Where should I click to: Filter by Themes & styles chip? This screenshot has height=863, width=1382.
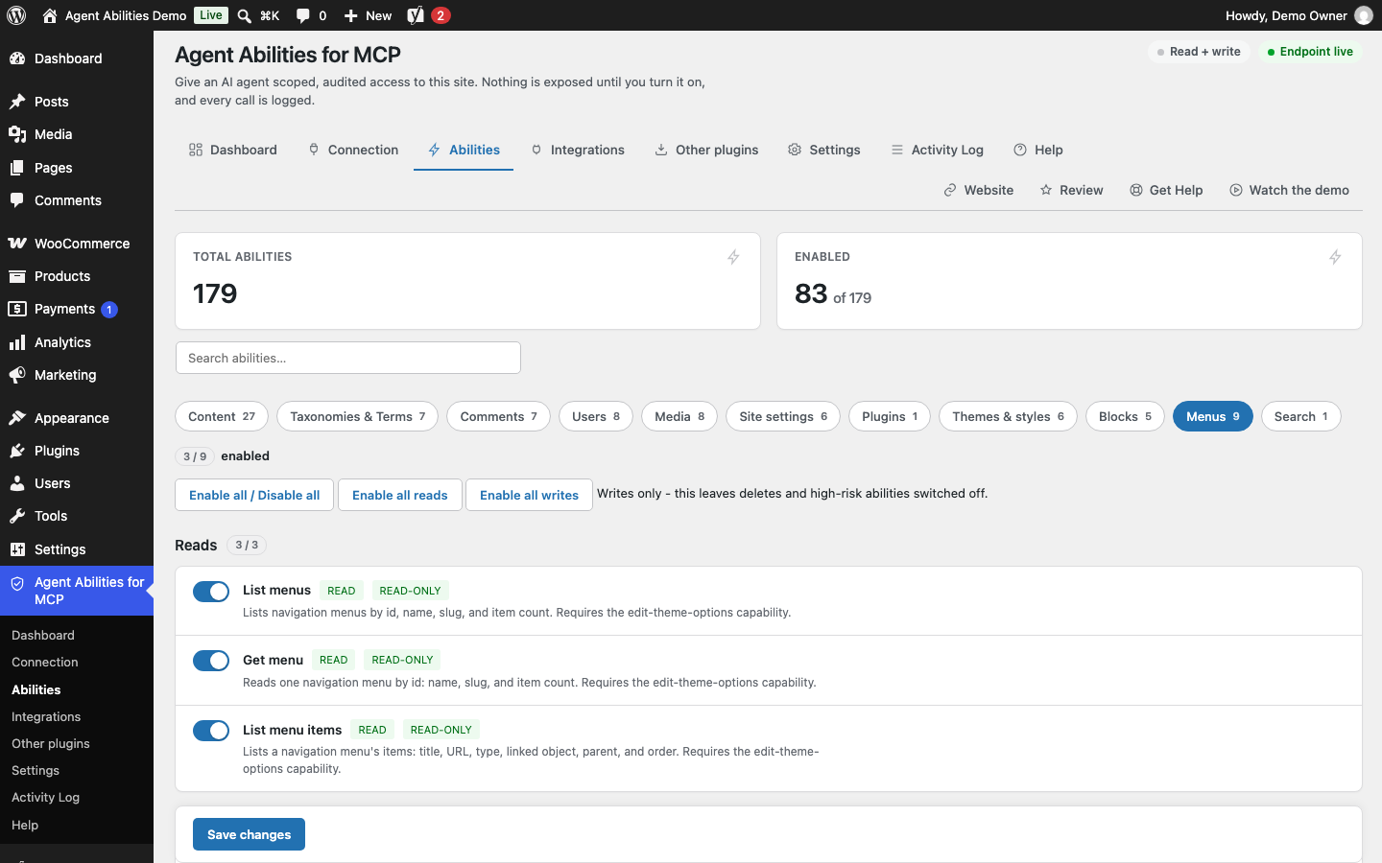tap(1009, 416)
